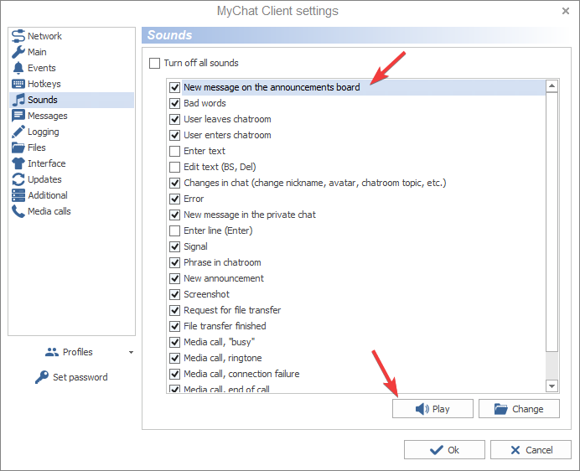
Task: Click the speech bubble Messages icon
Action: tap(18, 116)
